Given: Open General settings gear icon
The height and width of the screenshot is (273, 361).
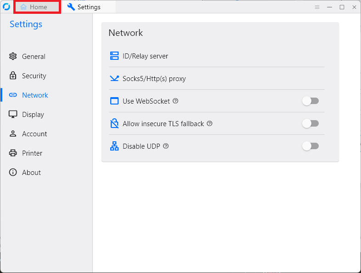Looking at the screenshot, I should [x=13, y=57].
